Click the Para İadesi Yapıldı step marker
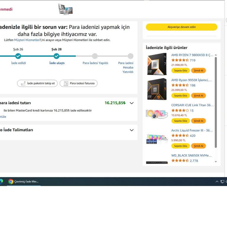Image resolution: width=227 pixels, height=227 pixels. [x=95, y=56]
